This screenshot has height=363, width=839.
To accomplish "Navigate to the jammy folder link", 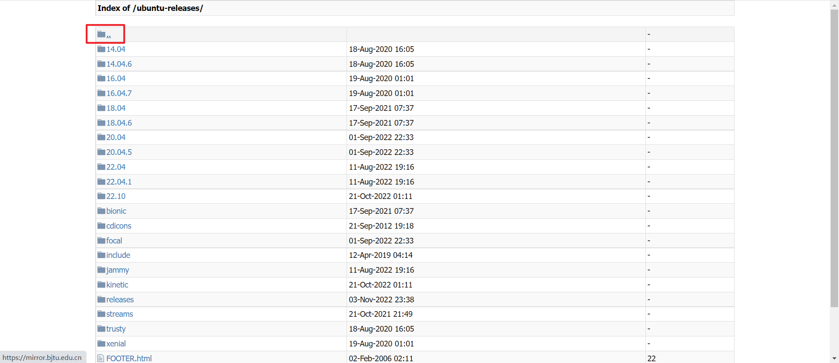I will point(118,270).
